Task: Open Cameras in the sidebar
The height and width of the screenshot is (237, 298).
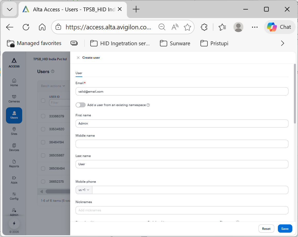Action: [14, 99]
